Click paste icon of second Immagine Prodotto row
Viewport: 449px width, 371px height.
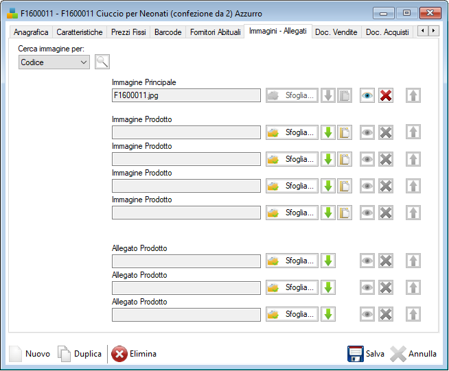pyautogui.click(x=345, y=159)
